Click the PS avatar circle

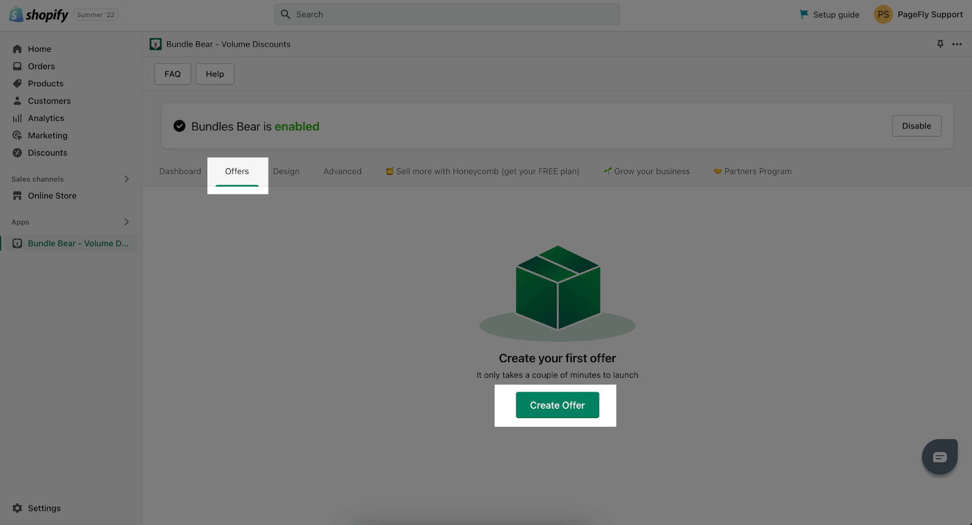click(x=883, y=15)
